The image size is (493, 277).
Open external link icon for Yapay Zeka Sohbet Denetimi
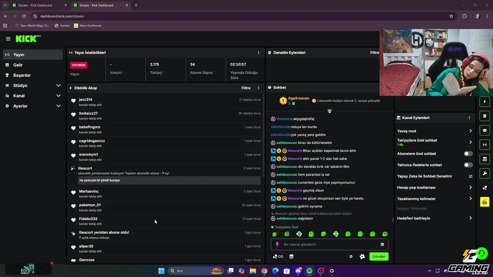(x=471, y=176)
